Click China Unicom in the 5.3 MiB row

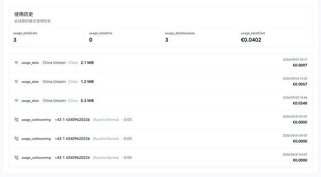coord(54,101)
